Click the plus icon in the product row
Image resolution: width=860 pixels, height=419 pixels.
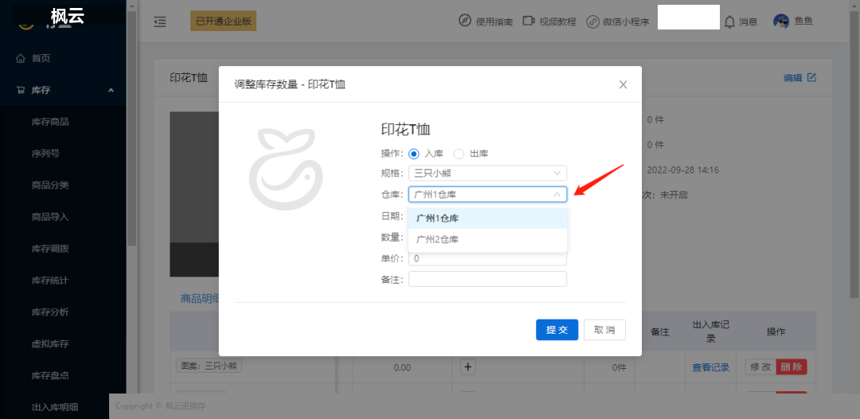467,367
